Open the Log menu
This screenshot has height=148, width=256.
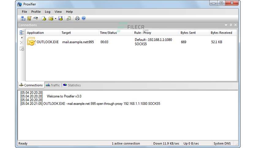point(47,12)
